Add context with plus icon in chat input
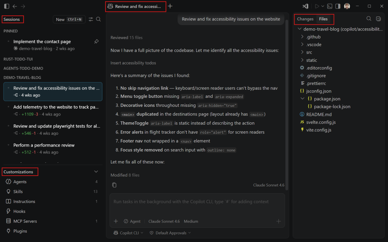This screenshot has width=388, height=242. tap(116, 221)
